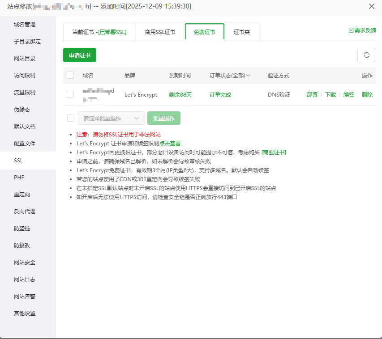This screenshot has height=339, width=382.
Task: Open the 需求反馈 feedback link
Action: click(362, 30)
